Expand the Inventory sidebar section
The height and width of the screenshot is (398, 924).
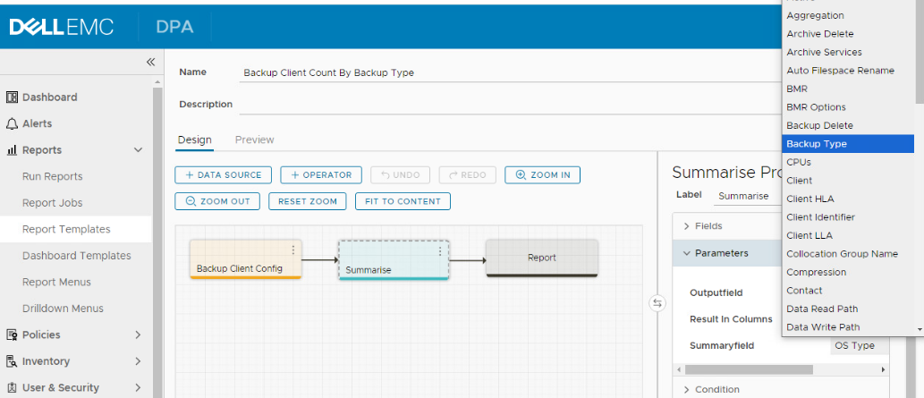pos(138,361)
